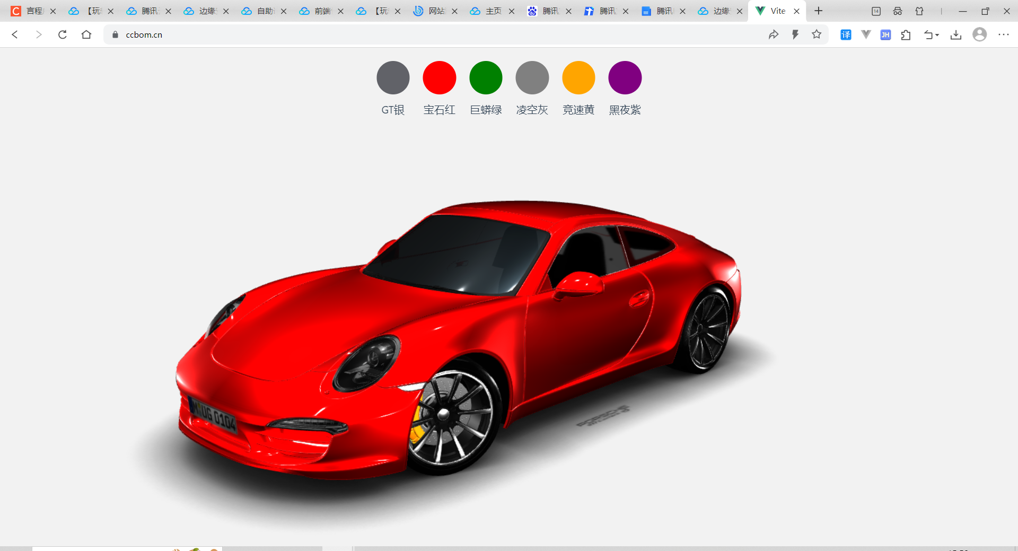1018x551 pixels.
Task: Close the 主页 tab
Action: 512,11
